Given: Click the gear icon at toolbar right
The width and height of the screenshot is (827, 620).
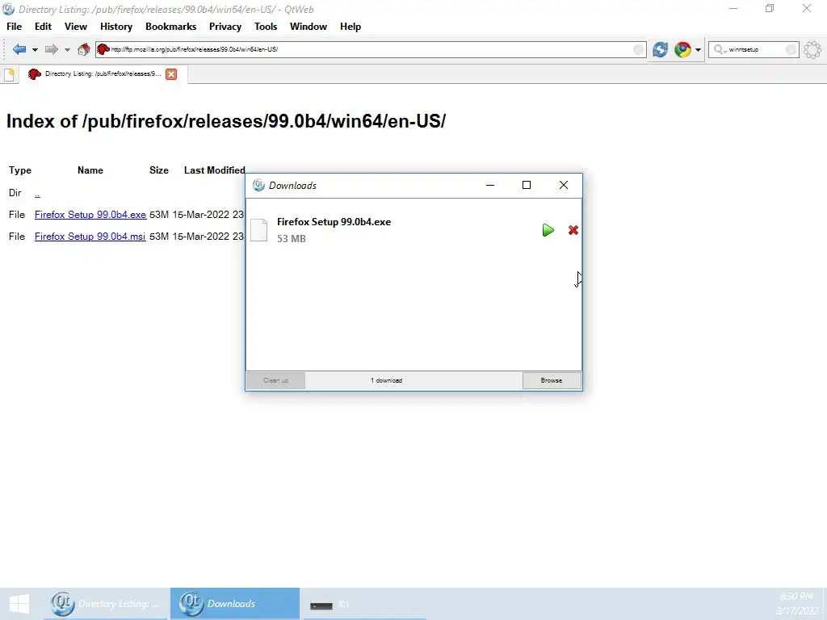Looking at the screenshot, I should (812, 50).
